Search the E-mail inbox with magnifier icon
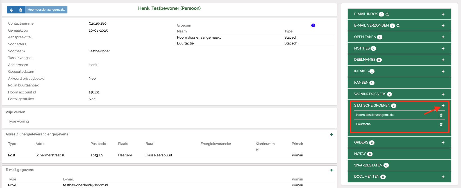461x188 pixels. [x=387, y=14]
